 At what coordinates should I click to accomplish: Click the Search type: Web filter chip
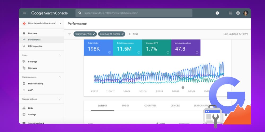click(85, 34)
